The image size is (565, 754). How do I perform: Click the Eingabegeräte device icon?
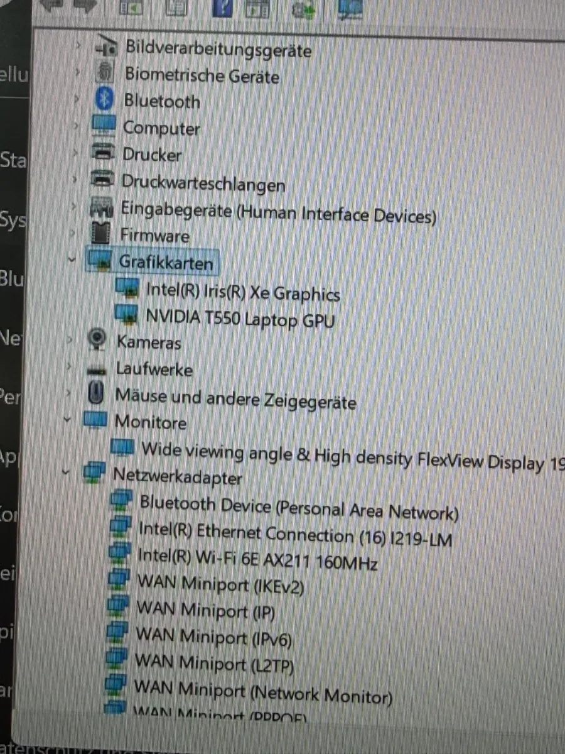tap(102, 207)
